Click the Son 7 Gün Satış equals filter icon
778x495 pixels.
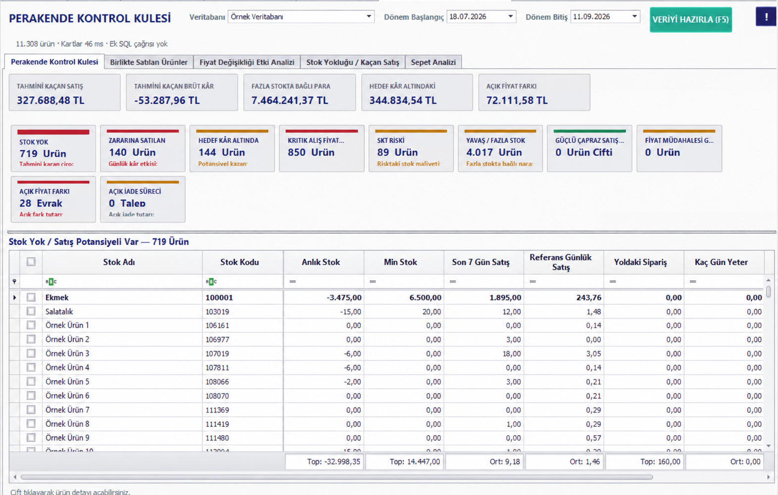pyautogui.click(x=453, y=281)
